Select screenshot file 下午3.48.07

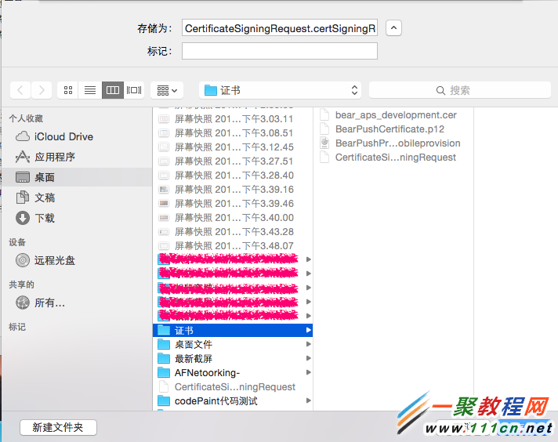[233, 246]
